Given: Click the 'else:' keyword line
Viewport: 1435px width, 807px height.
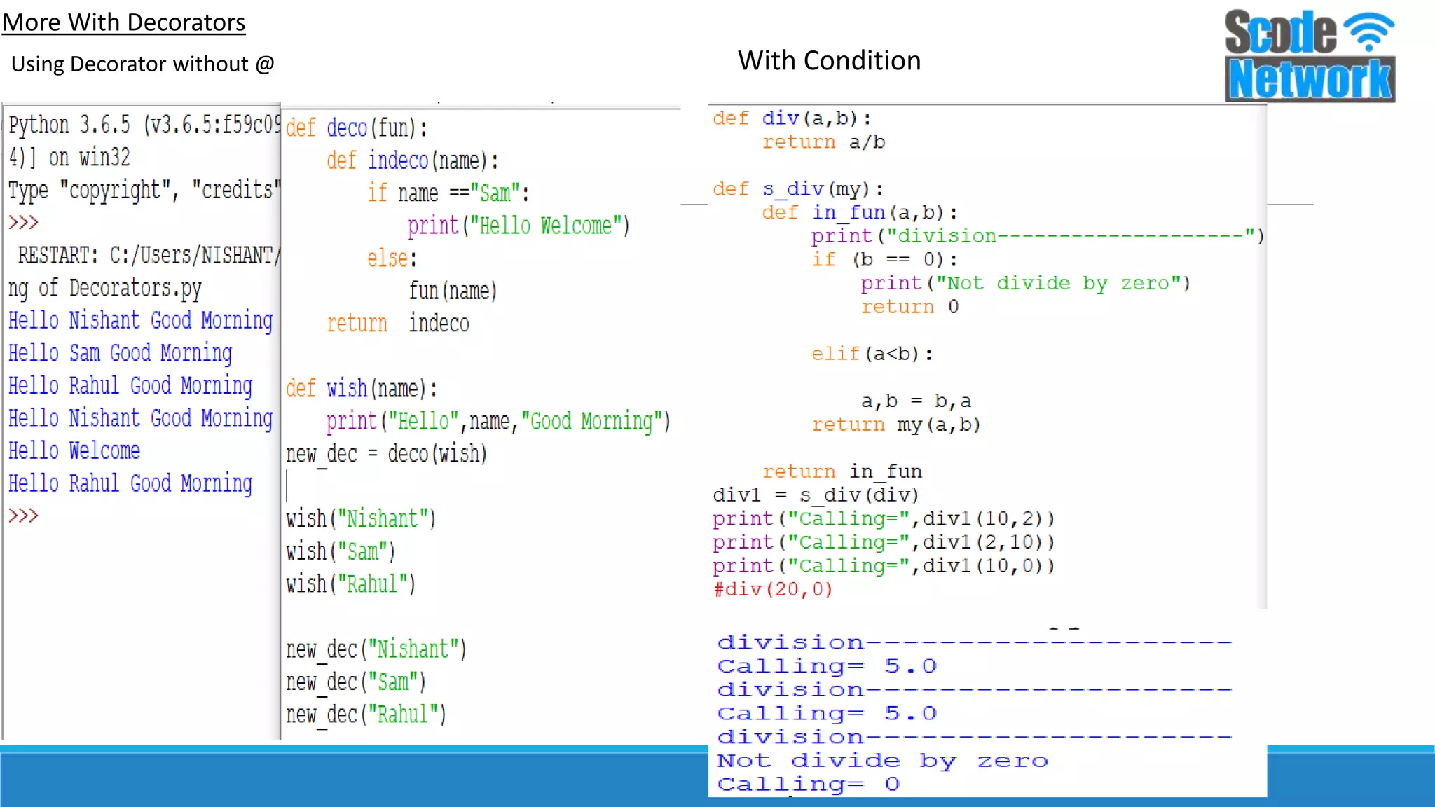Looking at the screenshot, I should click(392, 258).
